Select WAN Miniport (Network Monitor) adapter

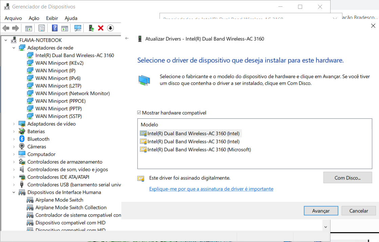point(72,93)
